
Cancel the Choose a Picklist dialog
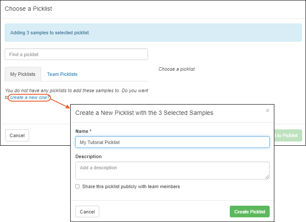pos(17,135)
